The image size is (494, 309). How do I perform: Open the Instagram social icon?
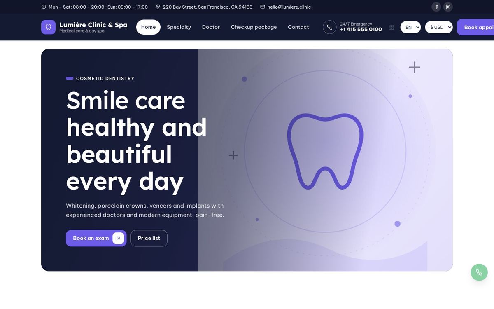(x=448, y=7)
